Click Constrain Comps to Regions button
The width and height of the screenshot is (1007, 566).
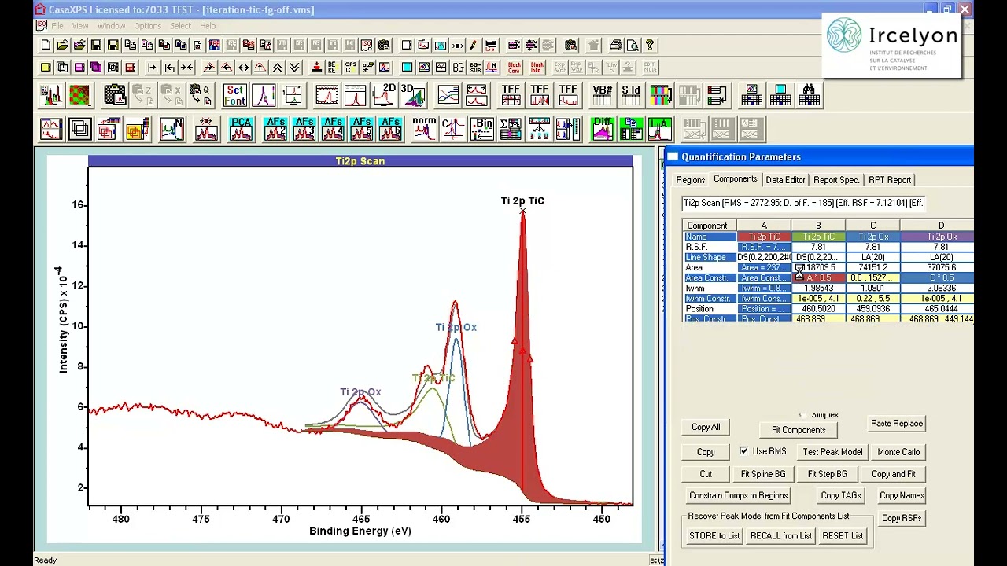tap(738, 495)
